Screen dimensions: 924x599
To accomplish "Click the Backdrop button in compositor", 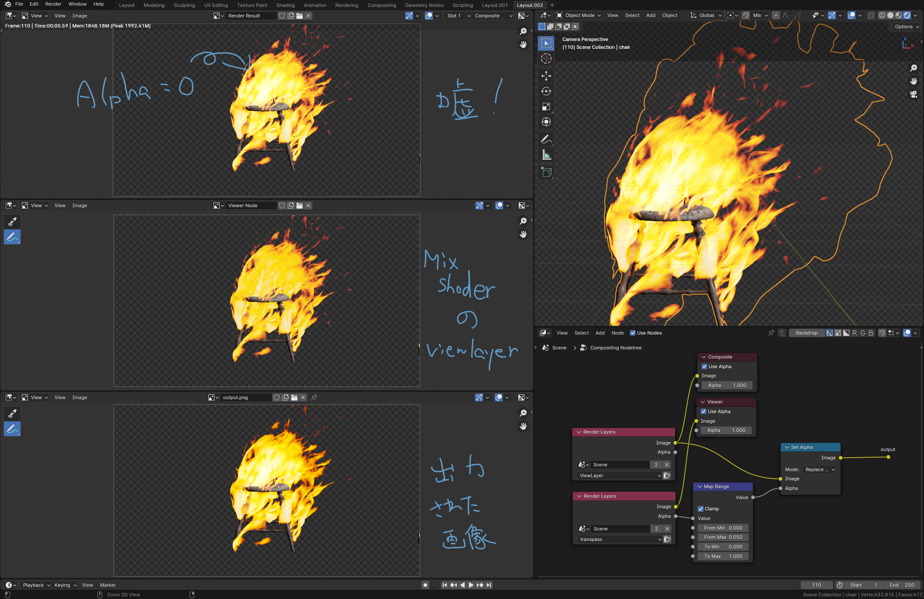I will [x=806, y=333].
